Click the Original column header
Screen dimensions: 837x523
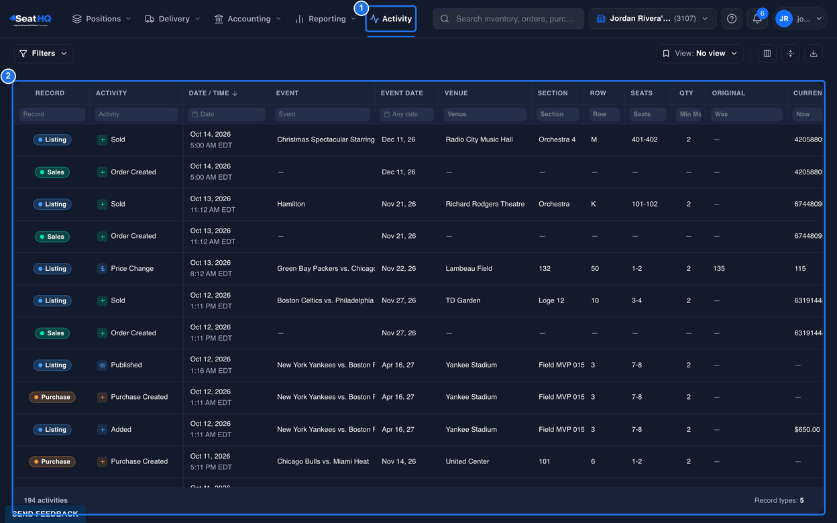click(x=728, y=93)
